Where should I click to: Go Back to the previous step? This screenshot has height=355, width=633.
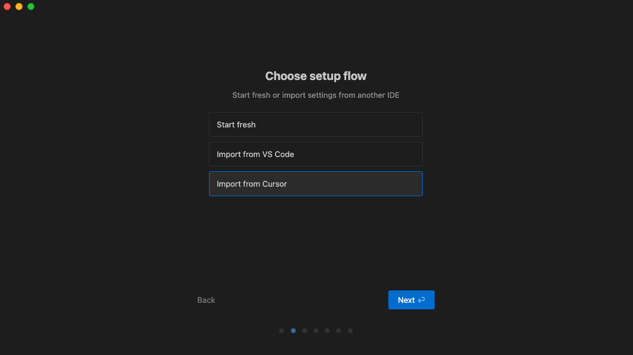206,300
